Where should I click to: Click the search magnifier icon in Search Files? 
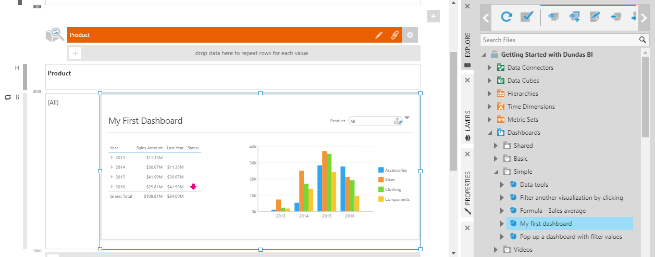pyautogui.click(x=643, y=40)
